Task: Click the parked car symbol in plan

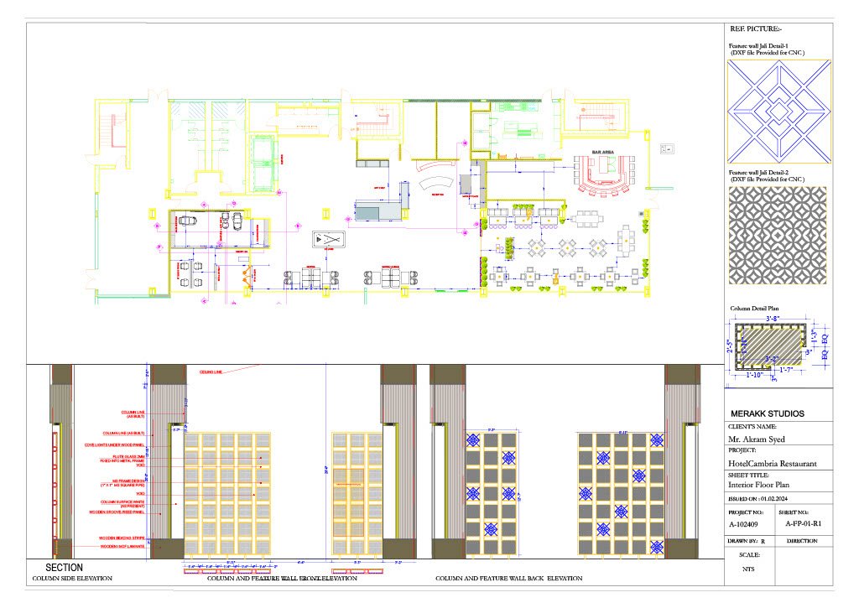Action: click(x=185, y=222)
